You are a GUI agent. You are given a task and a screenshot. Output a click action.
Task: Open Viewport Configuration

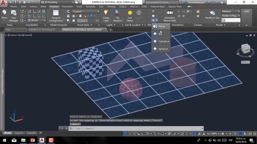pos(56,16)
